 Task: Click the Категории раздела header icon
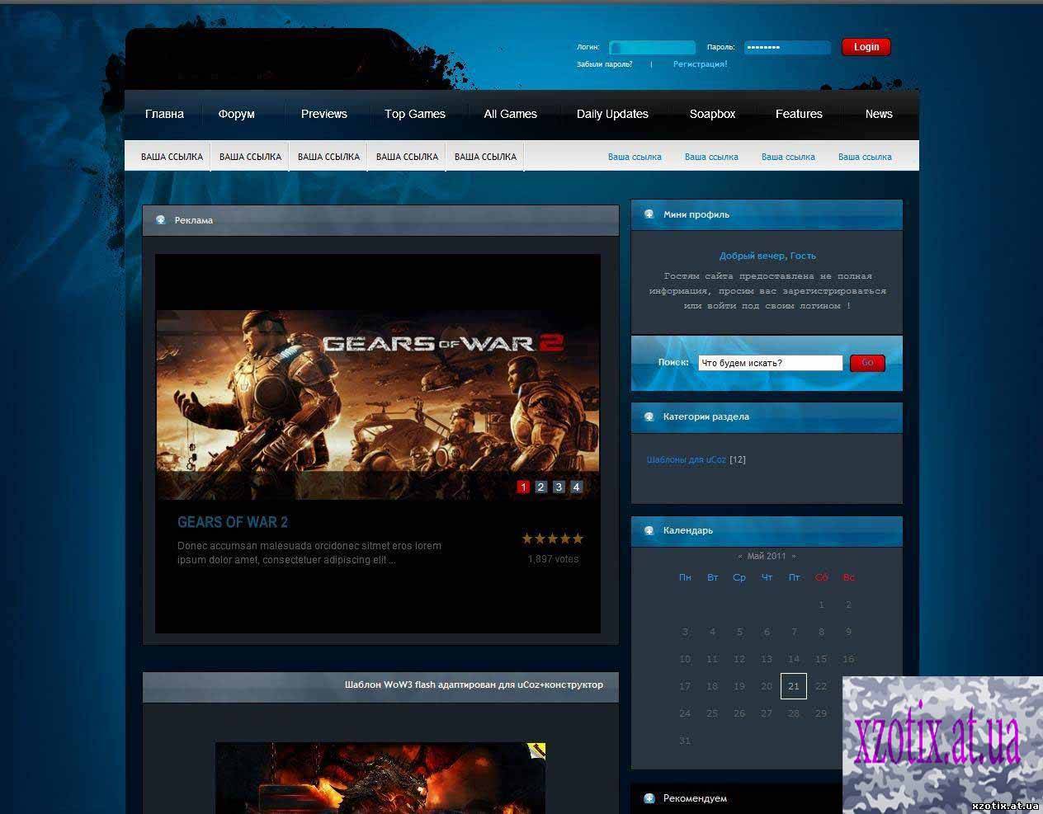point(649,416)
